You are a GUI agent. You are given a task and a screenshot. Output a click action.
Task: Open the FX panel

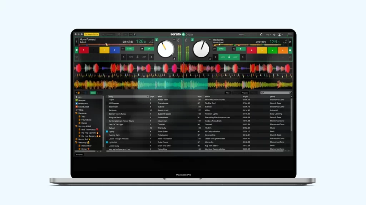click(x=130, y=35)
